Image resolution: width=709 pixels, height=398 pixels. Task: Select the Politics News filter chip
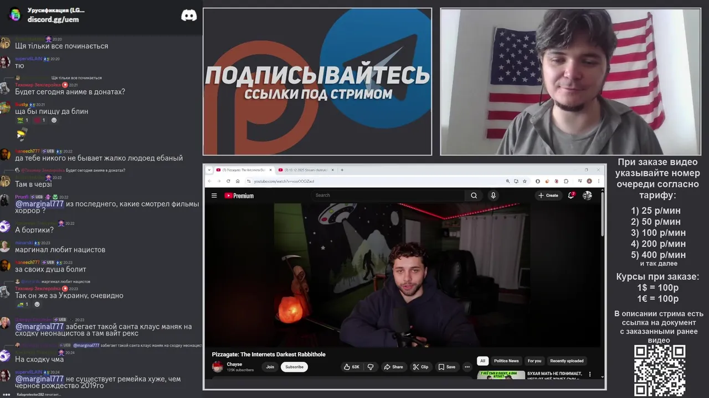(x=506, y=361)
